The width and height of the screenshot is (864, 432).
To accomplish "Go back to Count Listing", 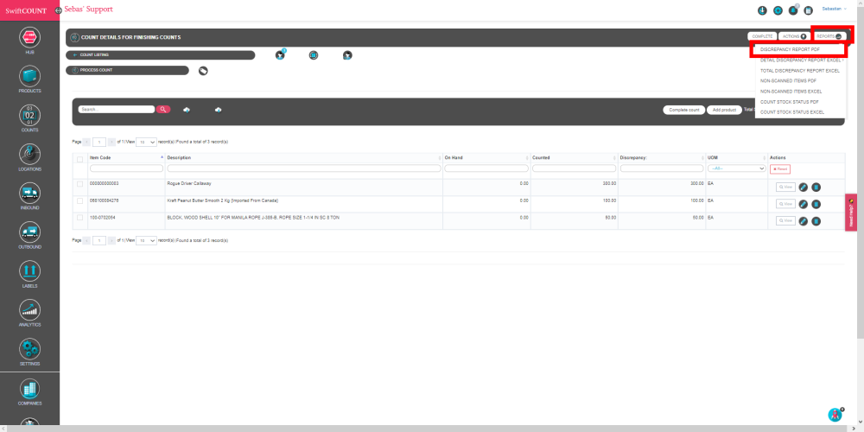I will tap(161, 55).
